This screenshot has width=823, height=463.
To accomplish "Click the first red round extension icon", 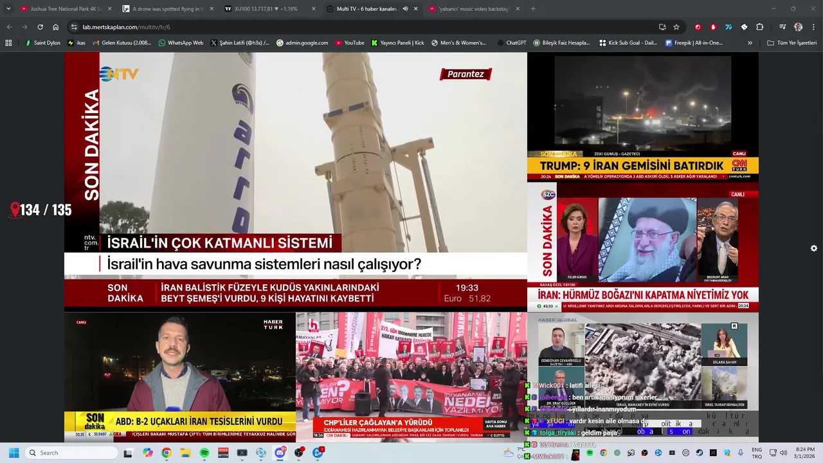I will [698, 27].
